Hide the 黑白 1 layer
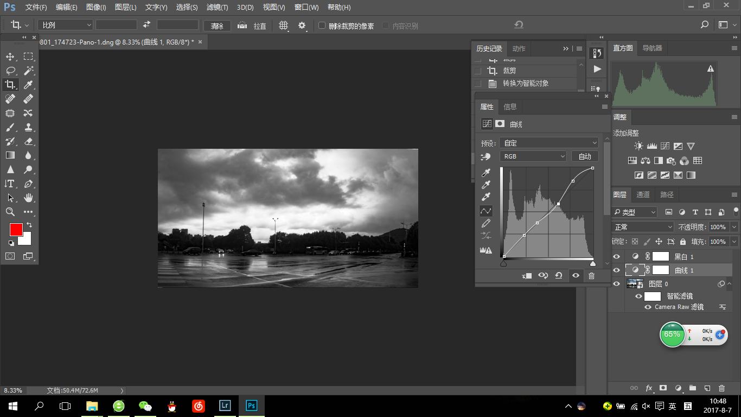This screenshot has width=741, height=417. pos(616,256)
